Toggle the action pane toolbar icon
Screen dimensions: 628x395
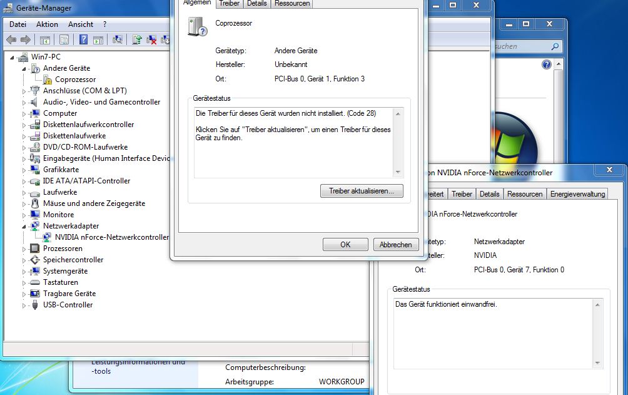click(x=98, y=39)
